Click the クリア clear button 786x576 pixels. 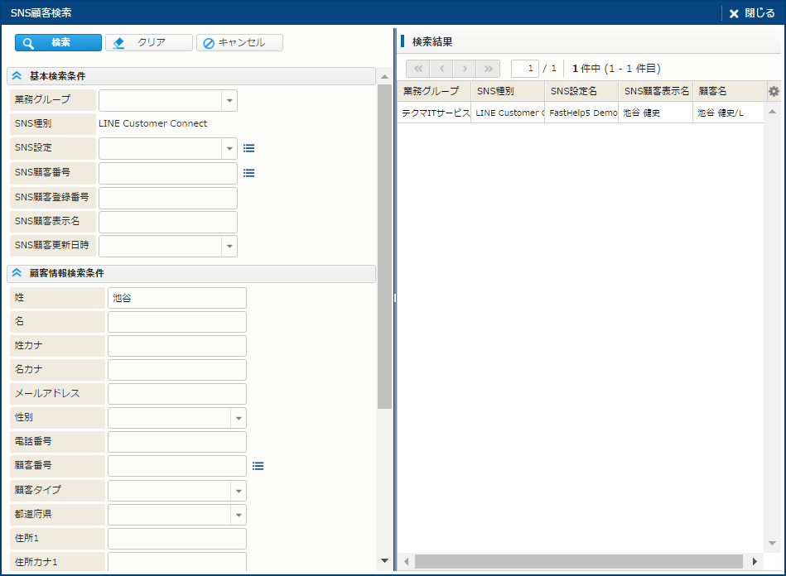click(x=149, y=42)
